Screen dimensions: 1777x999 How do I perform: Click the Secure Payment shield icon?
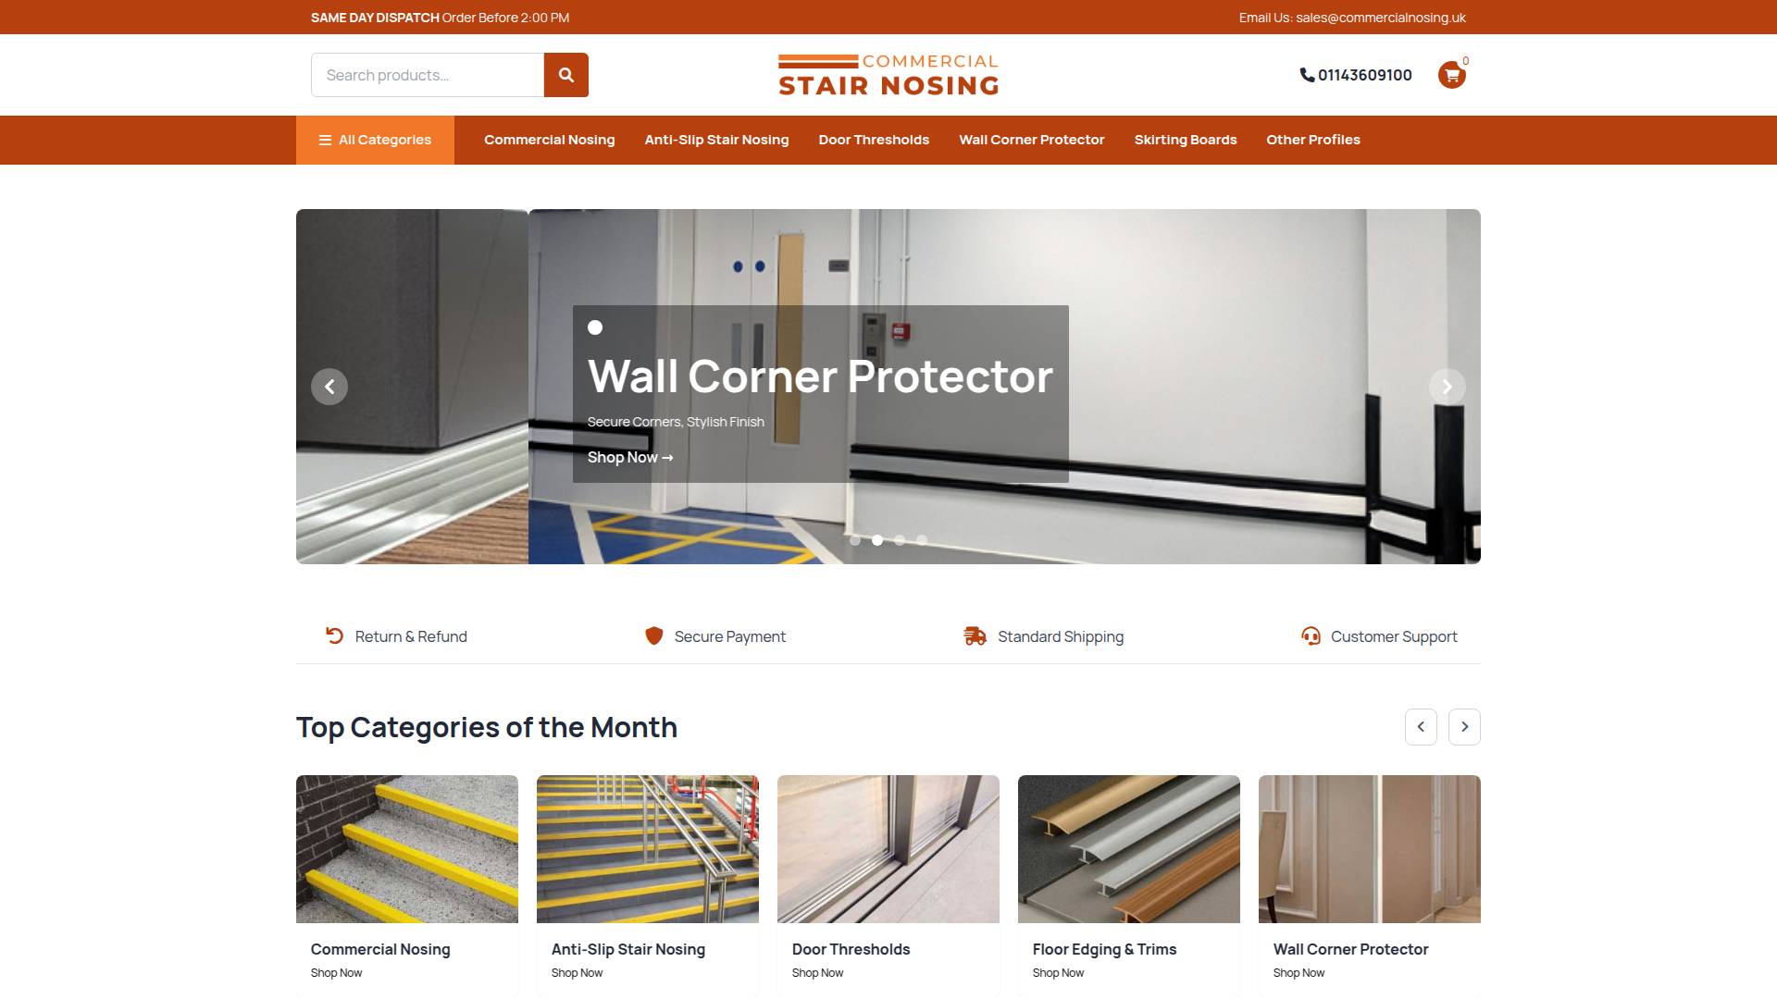pyautogui.click(x=654, y=635)
